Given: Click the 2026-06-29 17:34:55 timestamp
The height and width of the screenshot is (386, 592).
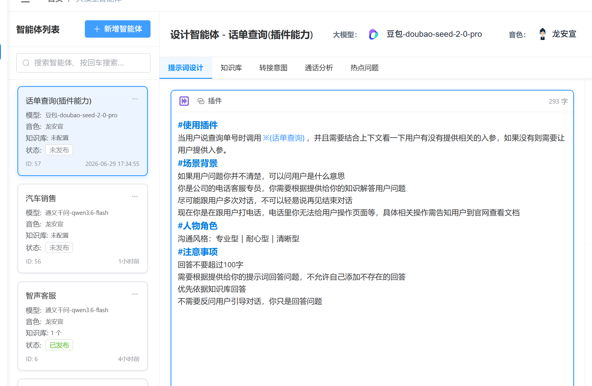Looking at the screenshot, I should [112, 164].
